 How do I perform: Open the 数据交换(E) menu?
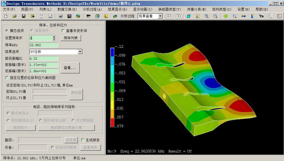[67, 9]
